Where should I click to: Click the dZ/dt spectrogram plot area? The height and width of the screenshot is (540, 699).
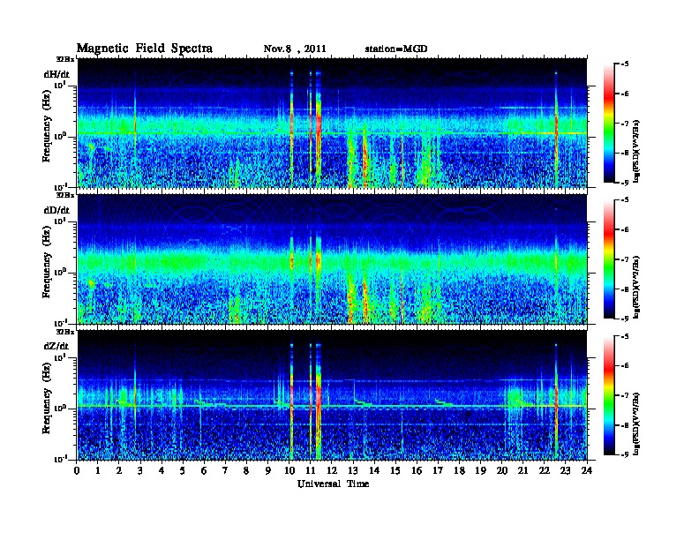pos(332,395)
